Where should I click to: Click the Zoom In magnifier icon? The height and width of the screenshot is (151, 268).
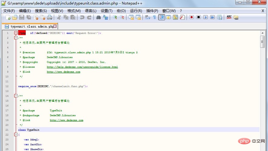(x=115, y=17)
